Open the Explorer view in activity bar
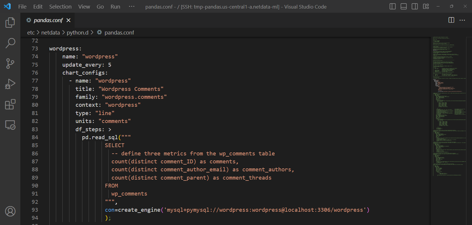 (x=10, y=22)
